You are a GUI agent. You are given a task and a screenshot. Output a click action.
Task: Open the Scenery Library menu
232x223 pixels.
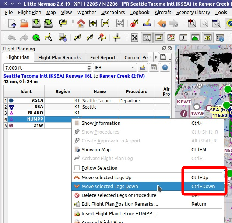(x=193, y=13)
